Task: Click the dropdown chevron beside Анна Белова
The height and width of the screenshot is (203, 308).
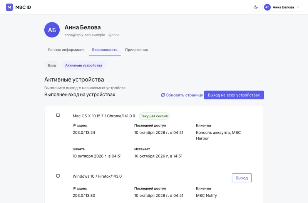Action: [298, 7]
